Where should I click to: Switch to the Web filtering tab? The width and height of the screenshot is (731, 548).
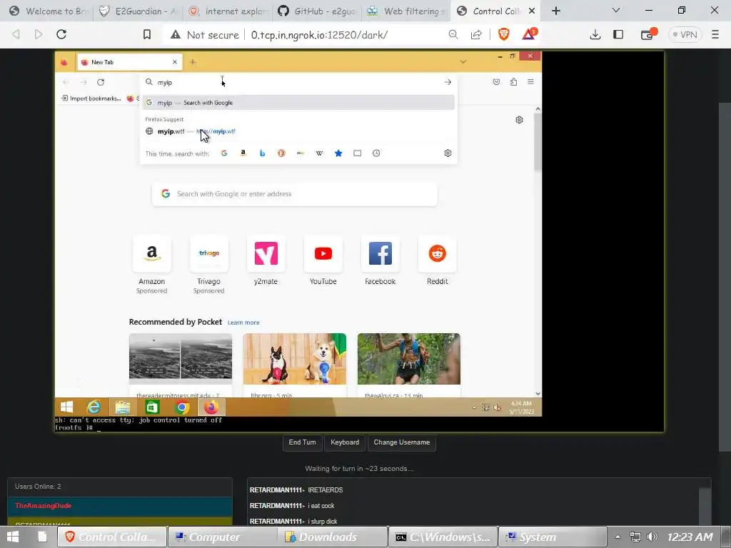click(x=407, y=11)
